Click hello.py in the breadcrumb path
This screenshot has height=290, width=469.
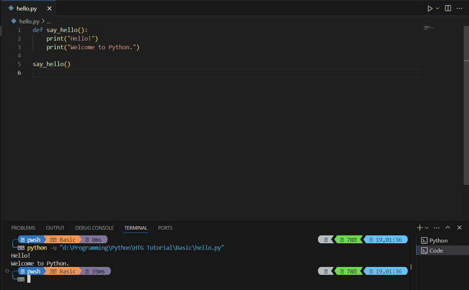pyautogui.click(x=28, y=21)
